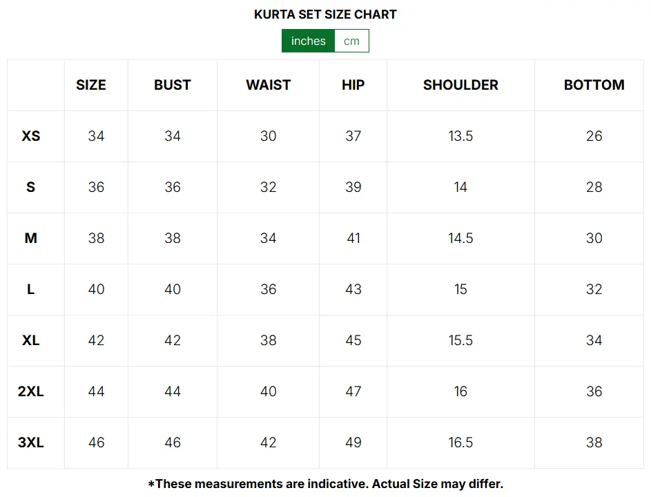Select the 3XL row label
Screen dimensions: 651x497
[30, 442]
